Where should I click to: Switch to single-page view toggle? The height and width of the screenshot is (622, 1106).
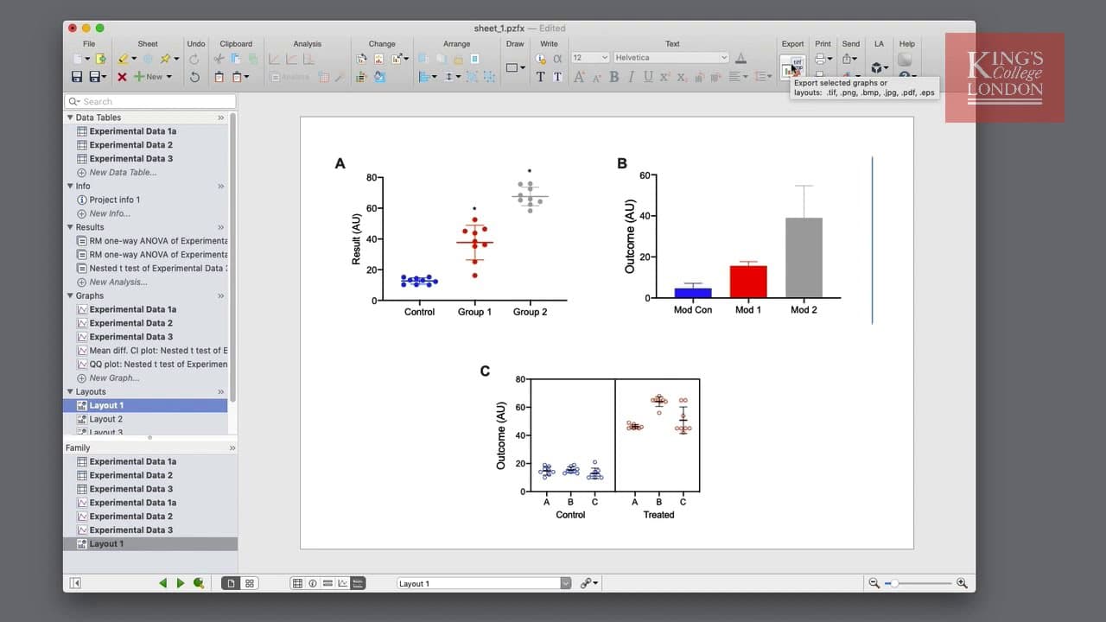pyautogui.click(x=231, y=583)
